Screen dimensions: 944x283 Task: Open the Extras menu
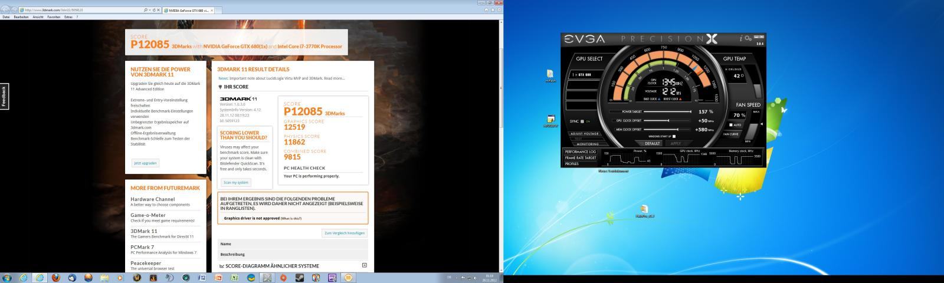pos(68,17)
